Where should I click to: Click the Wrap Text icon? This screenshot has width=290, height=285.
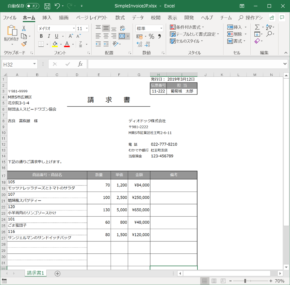(x=122, y=28)
